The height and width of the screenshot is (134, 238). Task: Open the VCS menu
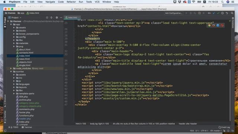click(97, 2)
